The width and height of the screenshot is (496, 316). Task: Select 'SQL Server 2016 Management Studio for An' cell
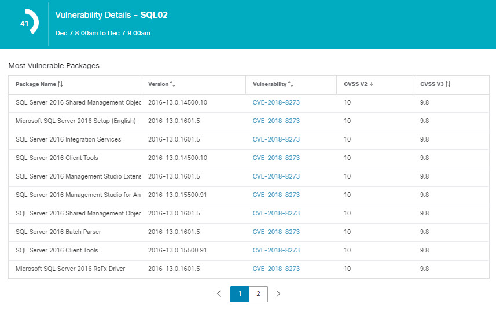point(78,195)
